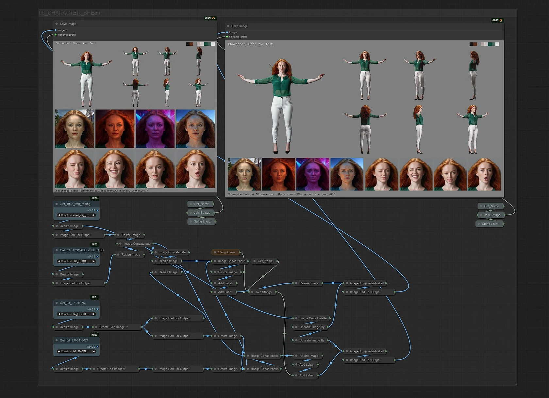The width and height of the screenshot is (549, 398).
Task: Select the Image Color Palette node title
Action: pos(313,318)
